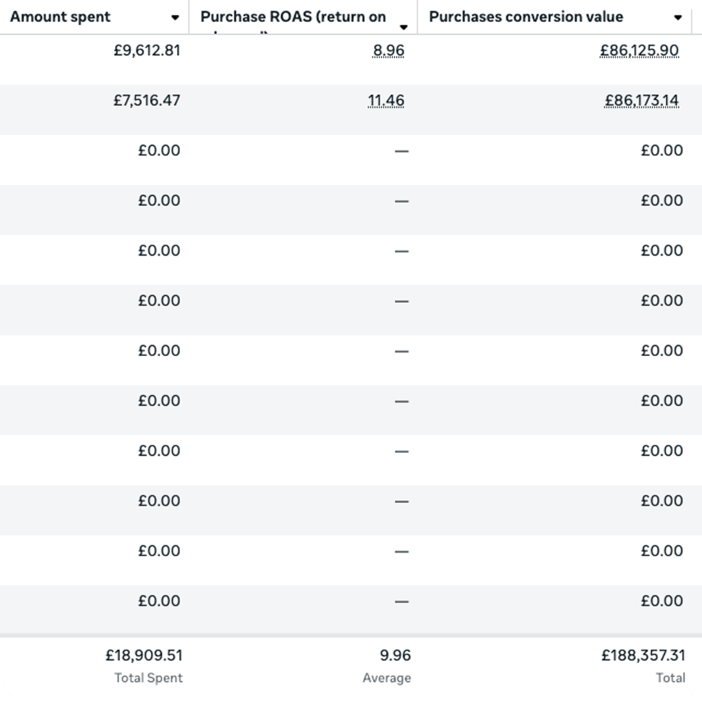Viewport: 702px width, 704px height.
Task: Open the £86,125.90 conversion value link
Action: pos(639,50)
